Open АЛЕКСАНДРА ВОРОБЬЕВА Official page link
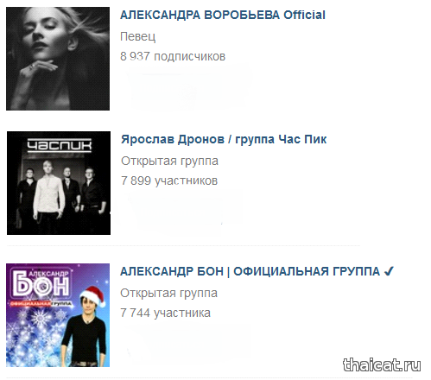431x380 pixels. pos(223,15)
